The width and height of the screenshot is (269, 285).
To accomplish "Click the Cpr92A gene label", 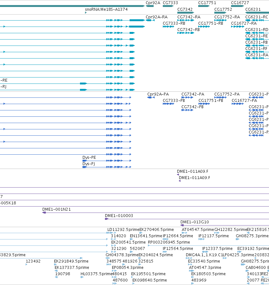I will [x=153, y=3].
